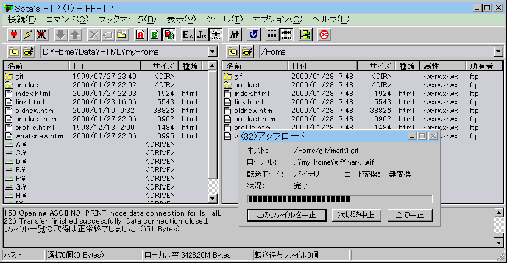Viewport: 507px width, 263px height.
Task: Toggle synchronized folder movement icon
Action: coord(305,35)
